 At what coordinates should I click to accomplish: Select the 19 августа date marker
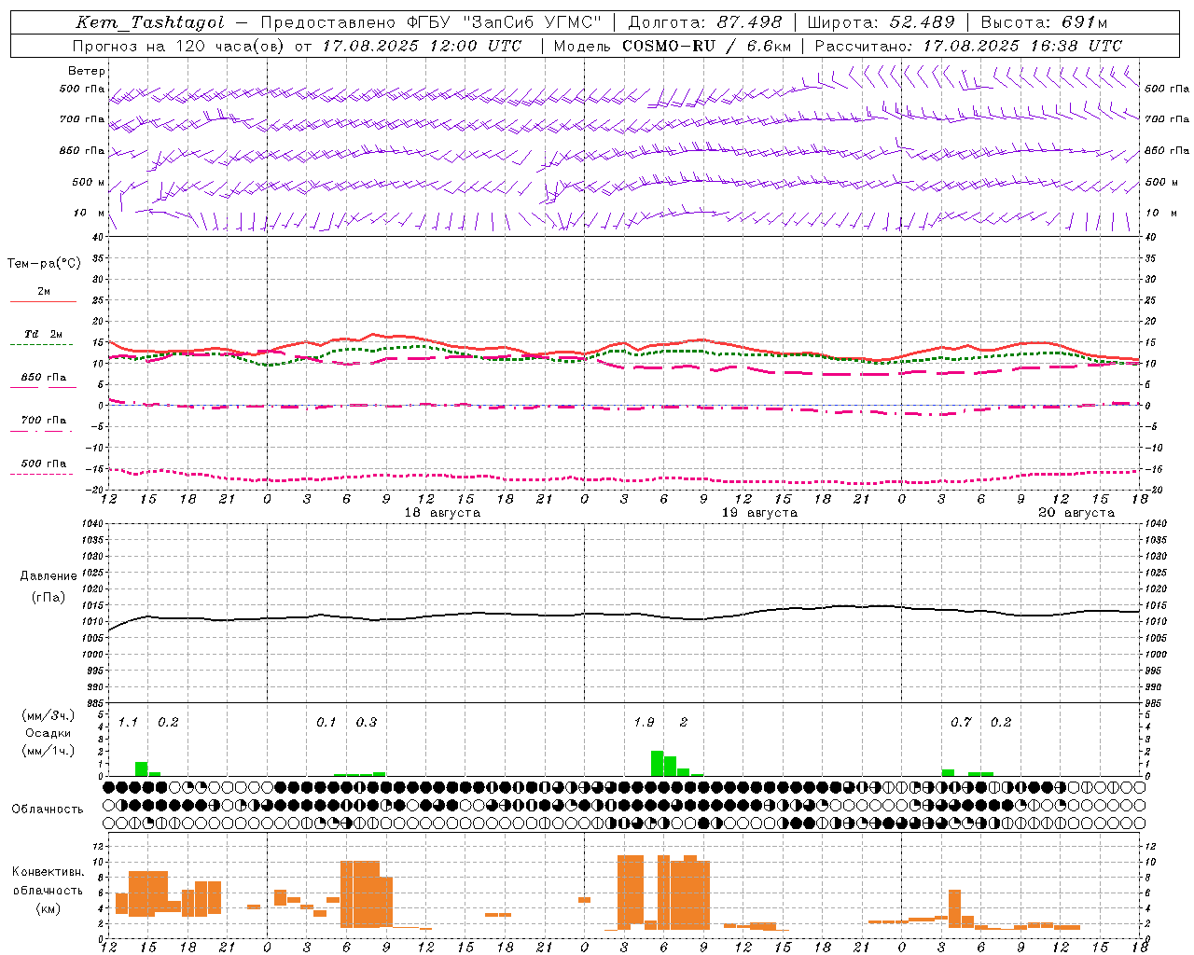[x=759, y=513]
